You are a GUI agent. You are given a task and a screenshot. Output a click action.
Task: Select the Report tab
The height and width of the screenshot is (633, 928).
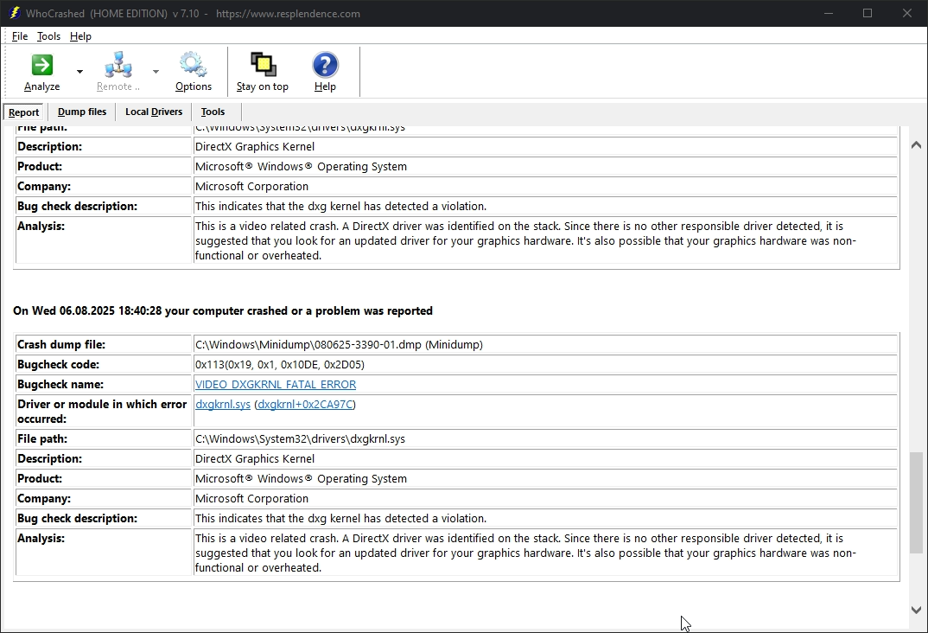point(24,112)
